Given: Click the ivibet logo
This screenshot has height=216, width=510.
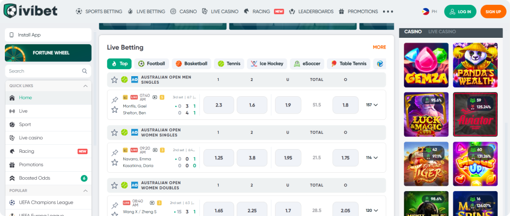Looking at the screenshot, I should click(30, 11).
